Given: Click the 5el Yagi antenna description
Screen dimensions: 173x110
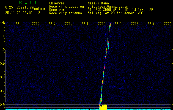Looking at the screenshot, I should pyautogui.click(x=115, y=13).
